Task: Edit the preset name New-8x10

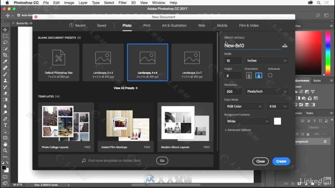Action: click(252, 45)
